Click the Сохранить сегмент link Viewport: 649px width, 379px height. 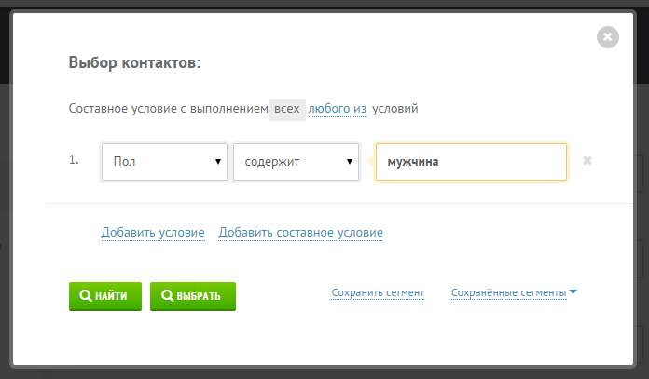(378, 292)
